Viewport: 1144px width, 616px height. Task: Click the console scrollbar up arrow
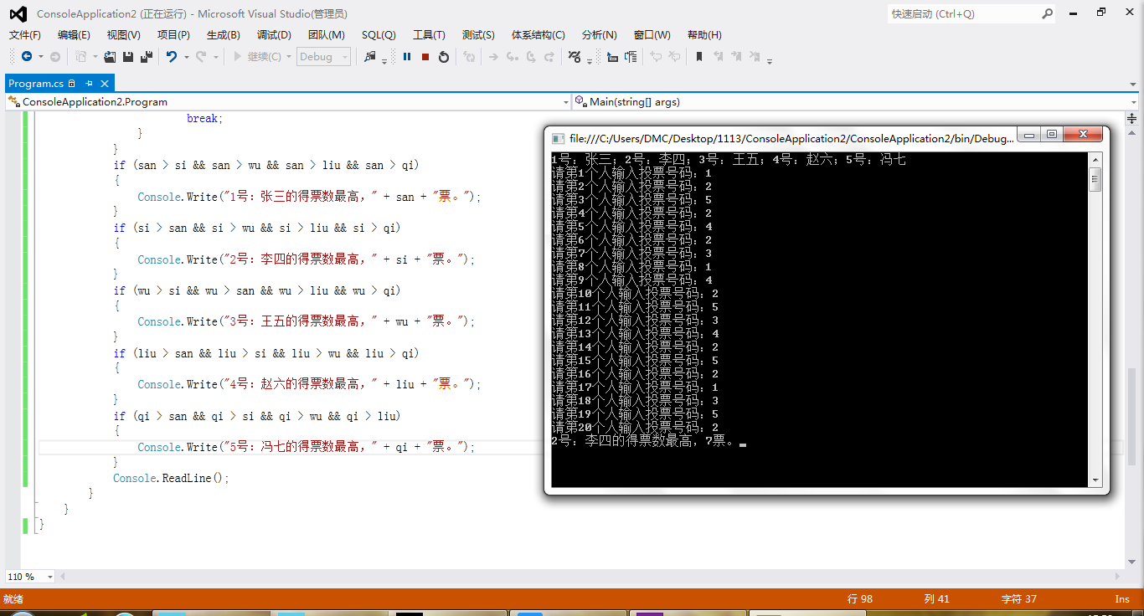point(1095,159)
